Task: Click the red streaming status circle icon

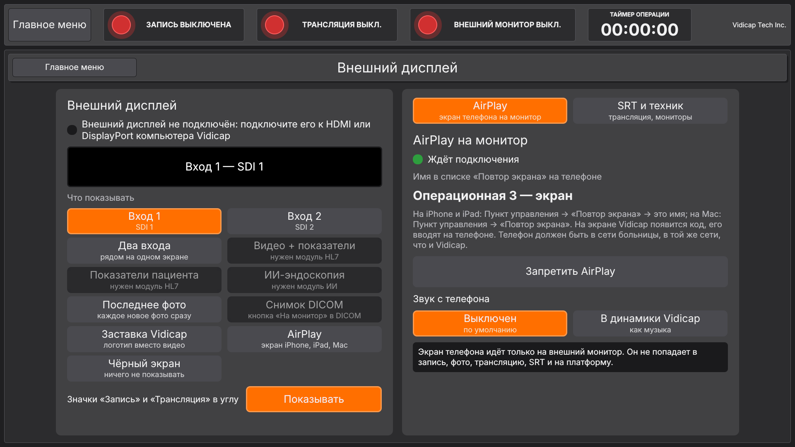Action: coord(275,25)
